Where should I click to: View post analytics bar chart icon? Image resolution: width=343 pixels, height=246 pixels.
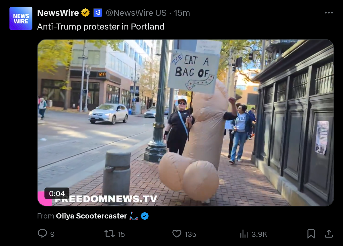coord(244,234)
